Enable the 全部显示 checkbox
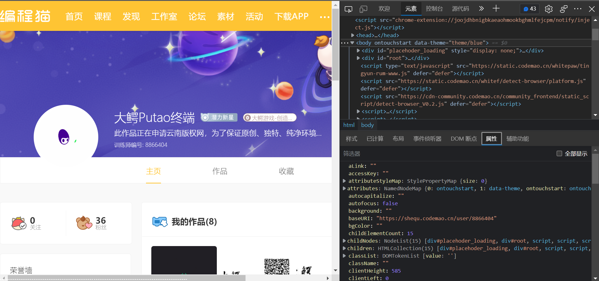 pyautogui.click(x=559, y=153)
